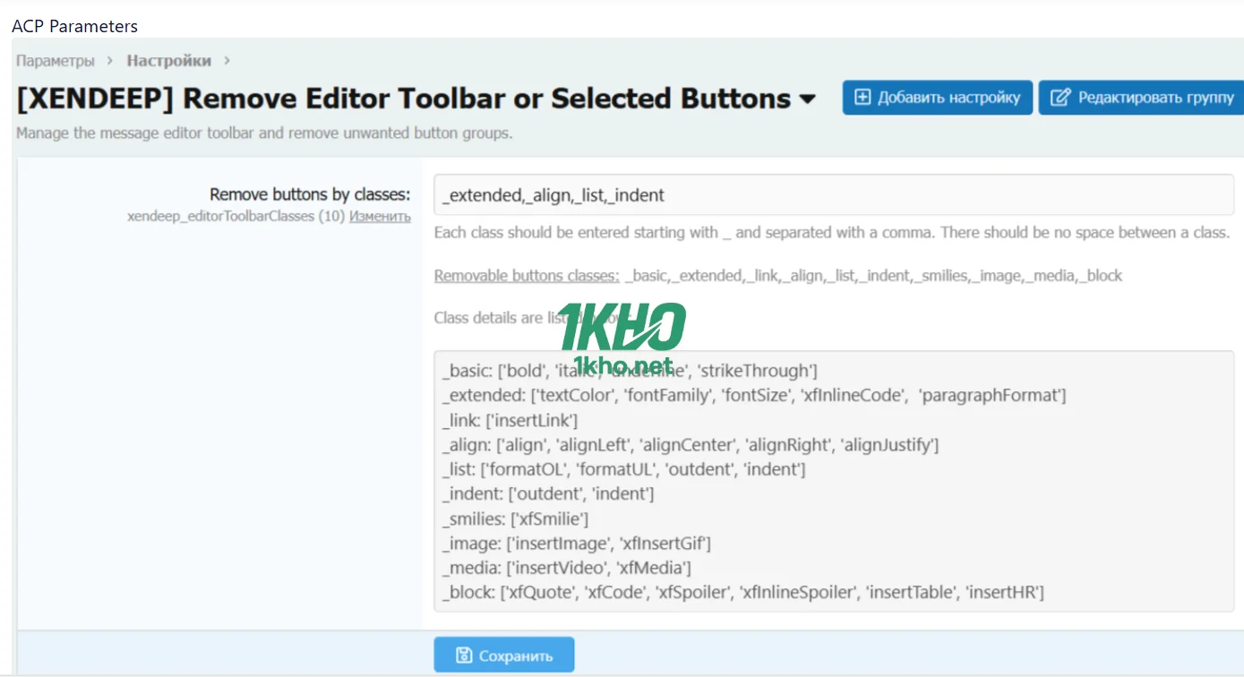This screenshot has height=677, width=1244.
Task: Click the Remove buttons by classes label
Action: point(310,194)
